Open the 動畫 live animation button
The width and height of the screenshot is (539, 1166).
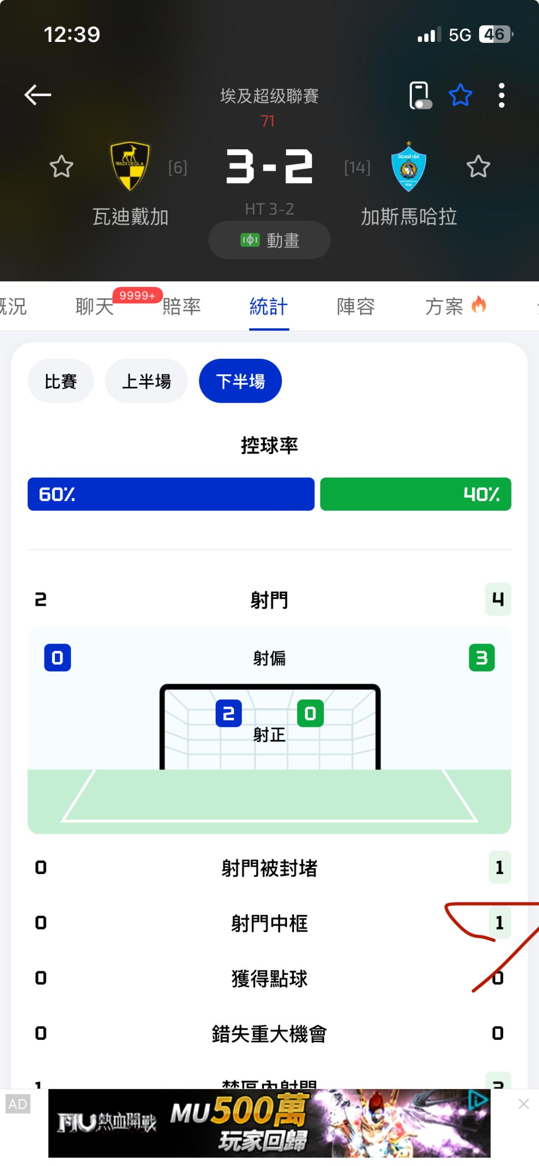(x=269, y=240)
